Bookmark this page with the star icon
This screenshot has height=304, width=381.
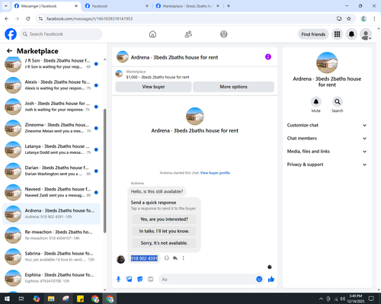[349, 18]
